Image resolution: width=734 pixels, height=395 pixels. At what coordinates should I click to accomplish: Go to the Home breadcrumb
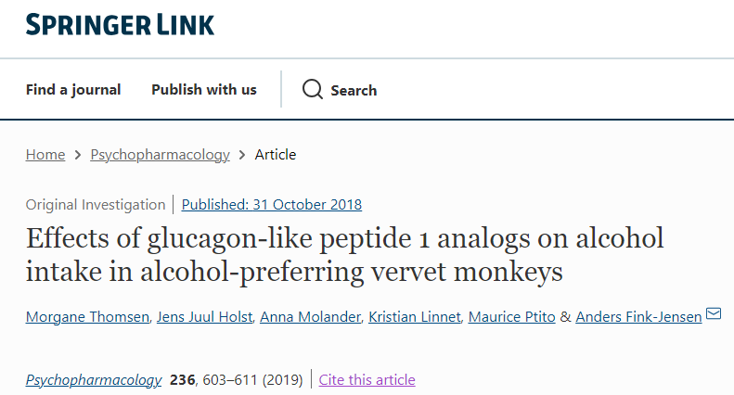coord(45,155)
